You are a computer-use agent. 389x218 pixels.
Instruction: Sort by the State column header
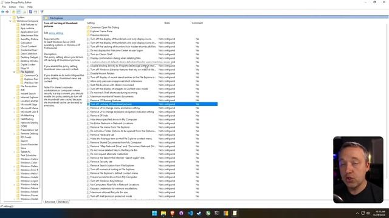pos(167,23)
